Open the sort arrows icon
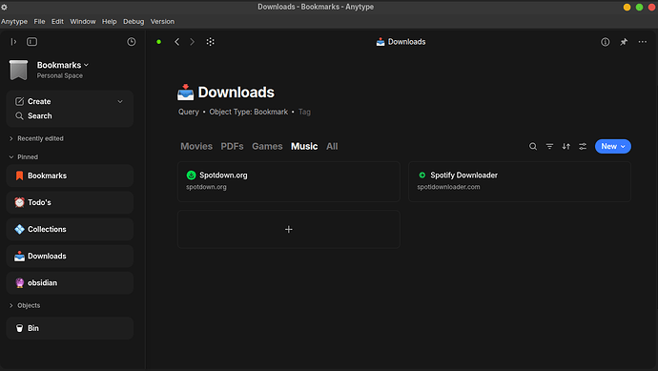658x371 pixels. click(x=566, y=146)
